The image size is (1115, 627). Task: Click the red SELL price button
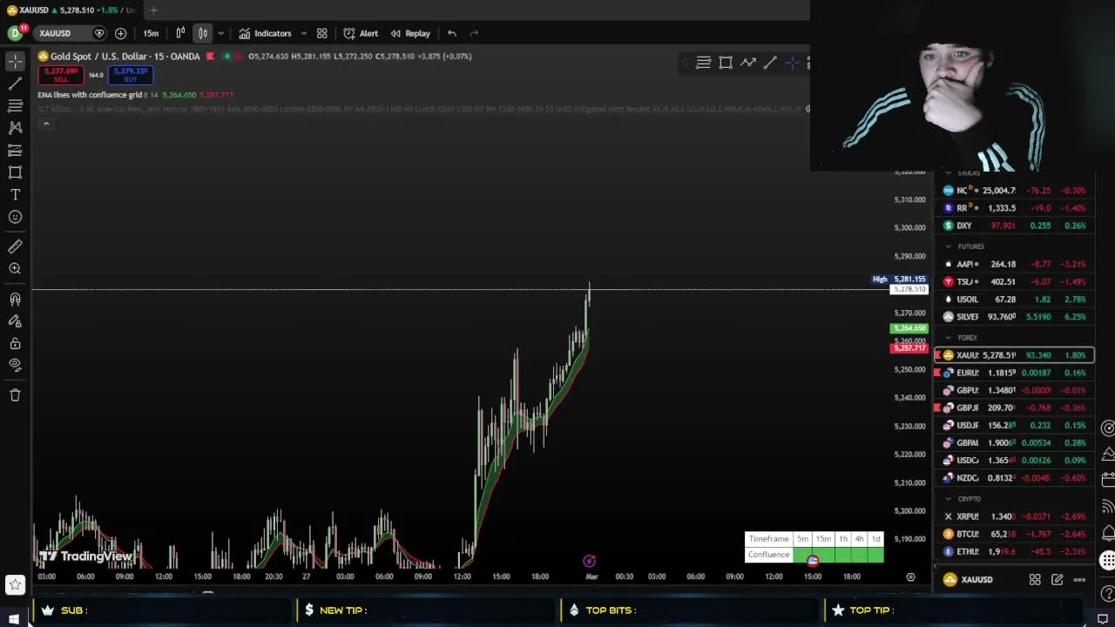[x=60, y=75]
